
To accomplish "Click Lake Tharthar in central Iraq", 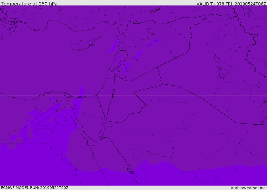I will (217, 59).
